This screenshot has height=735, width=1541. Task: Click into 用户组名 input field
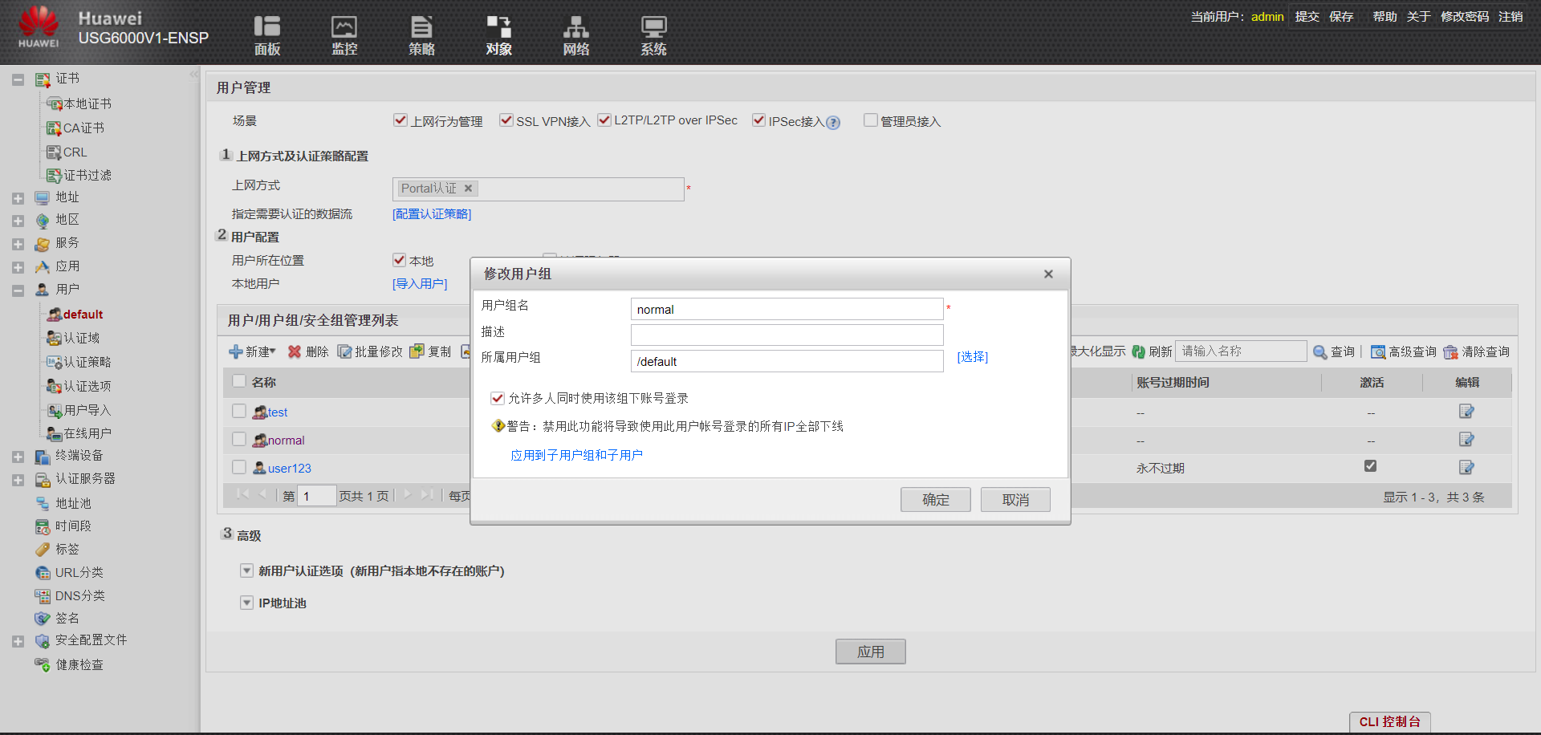click(x=787, y=310)
